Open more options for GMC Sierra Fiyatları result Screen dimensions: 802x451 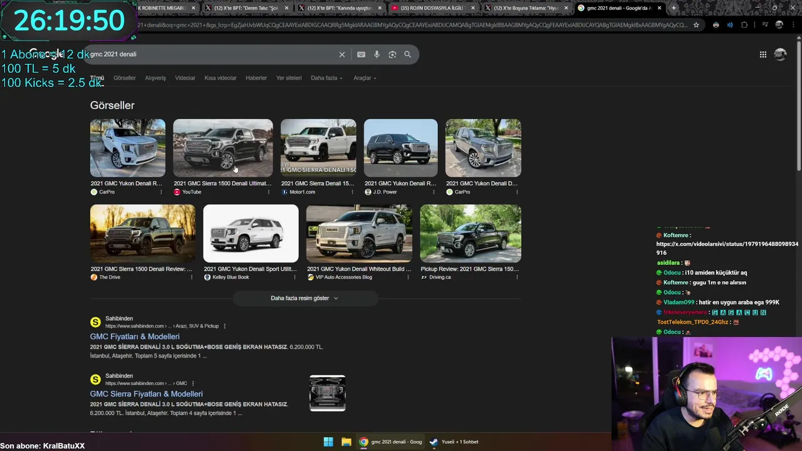(192, 383)
